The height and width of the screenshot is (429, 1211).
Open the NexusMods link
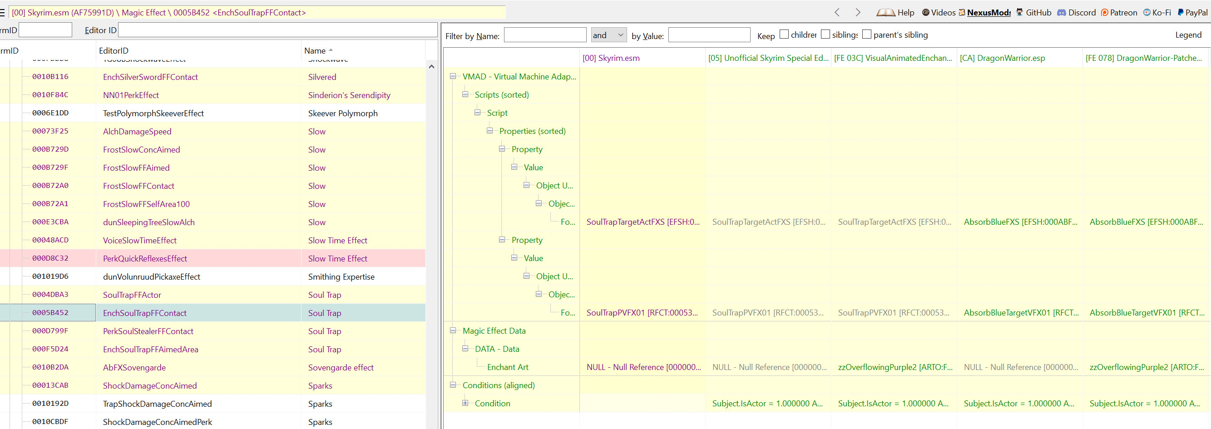pos(989,13)
